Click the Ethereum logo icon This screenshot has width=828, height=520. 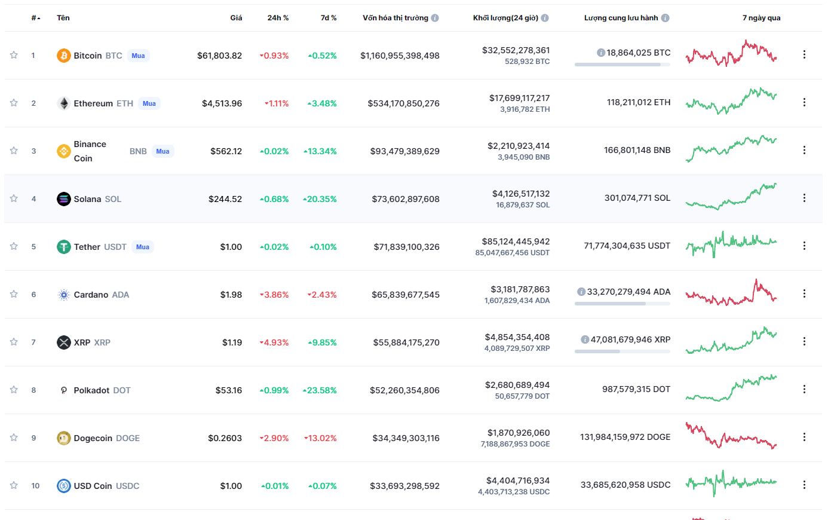tap(63, 103)
